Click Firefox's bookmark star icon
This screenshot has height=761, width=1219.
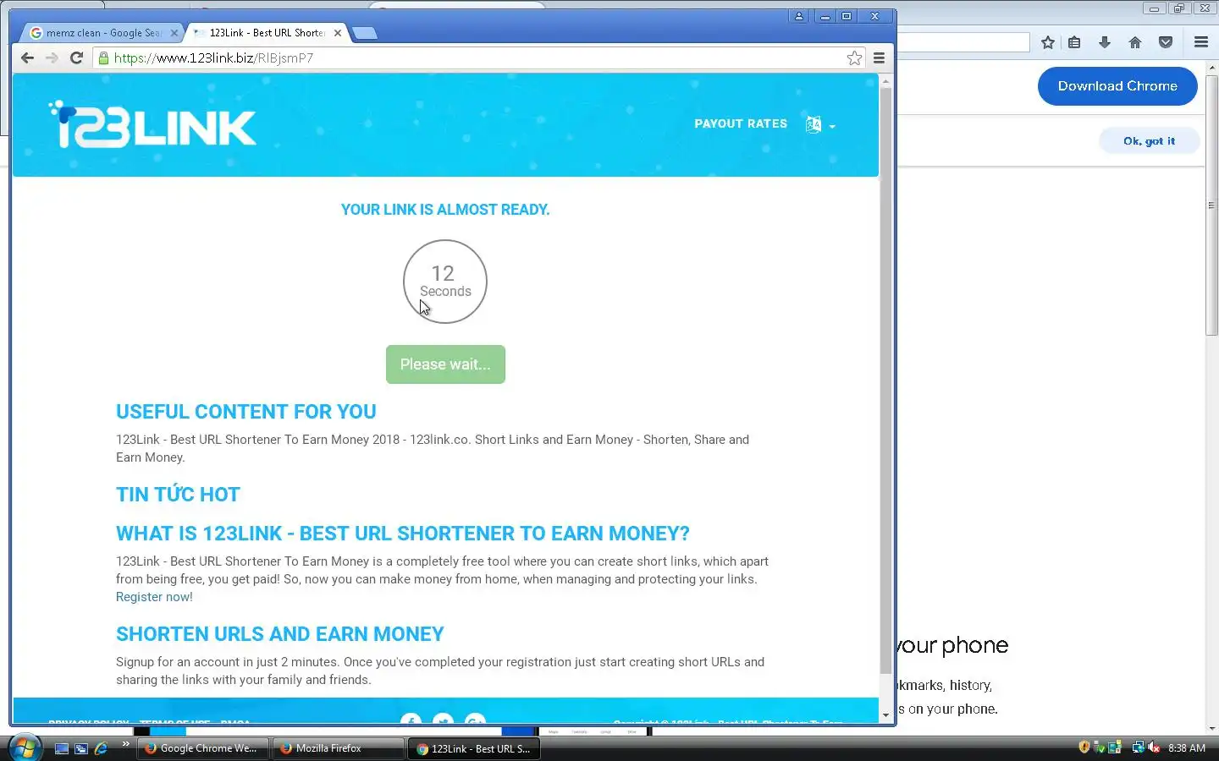coord(1048,42)
